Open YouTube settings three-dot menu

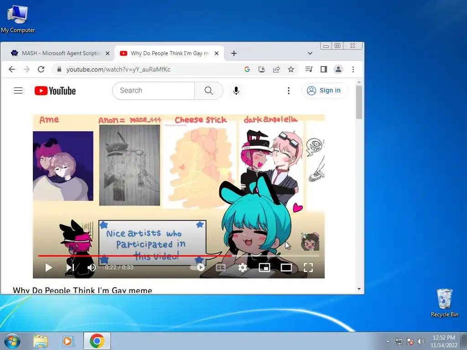(289, 91)
